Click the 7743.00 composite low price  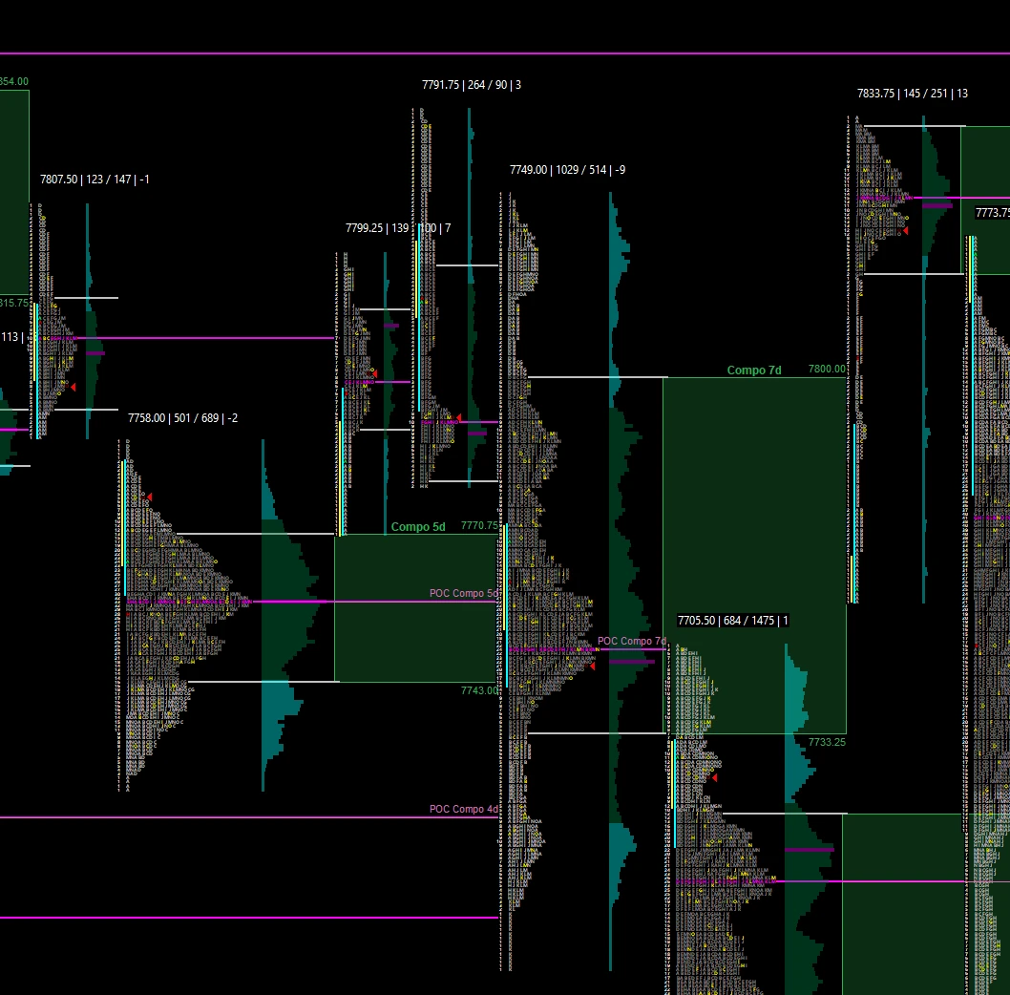pos(480,690)
